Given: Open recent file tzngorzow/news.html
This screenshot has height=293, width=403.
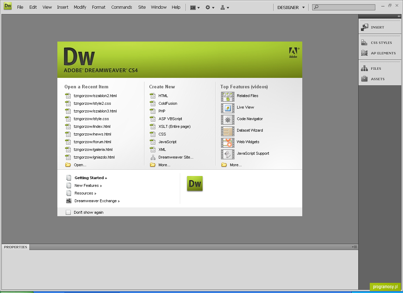Looking at the screenshot, I should (92, 134).
